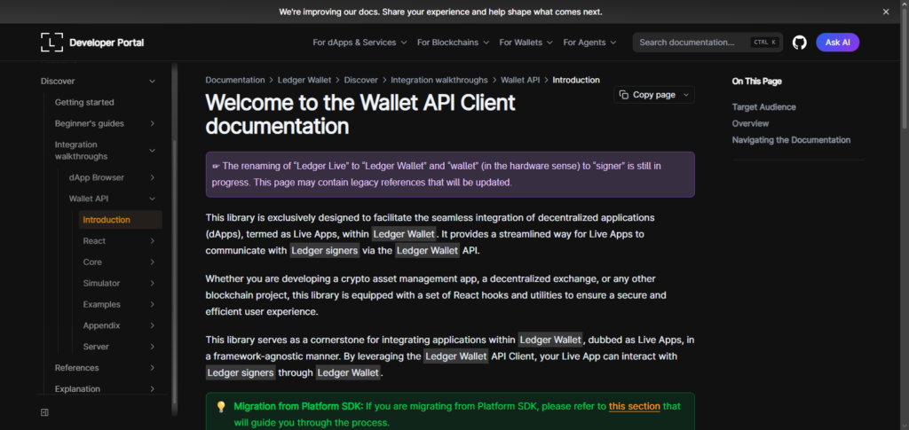The height and width of the screenshot is (430, 909).
Task: Open the For dApps & Services menu
Action: tap(360, 43)
